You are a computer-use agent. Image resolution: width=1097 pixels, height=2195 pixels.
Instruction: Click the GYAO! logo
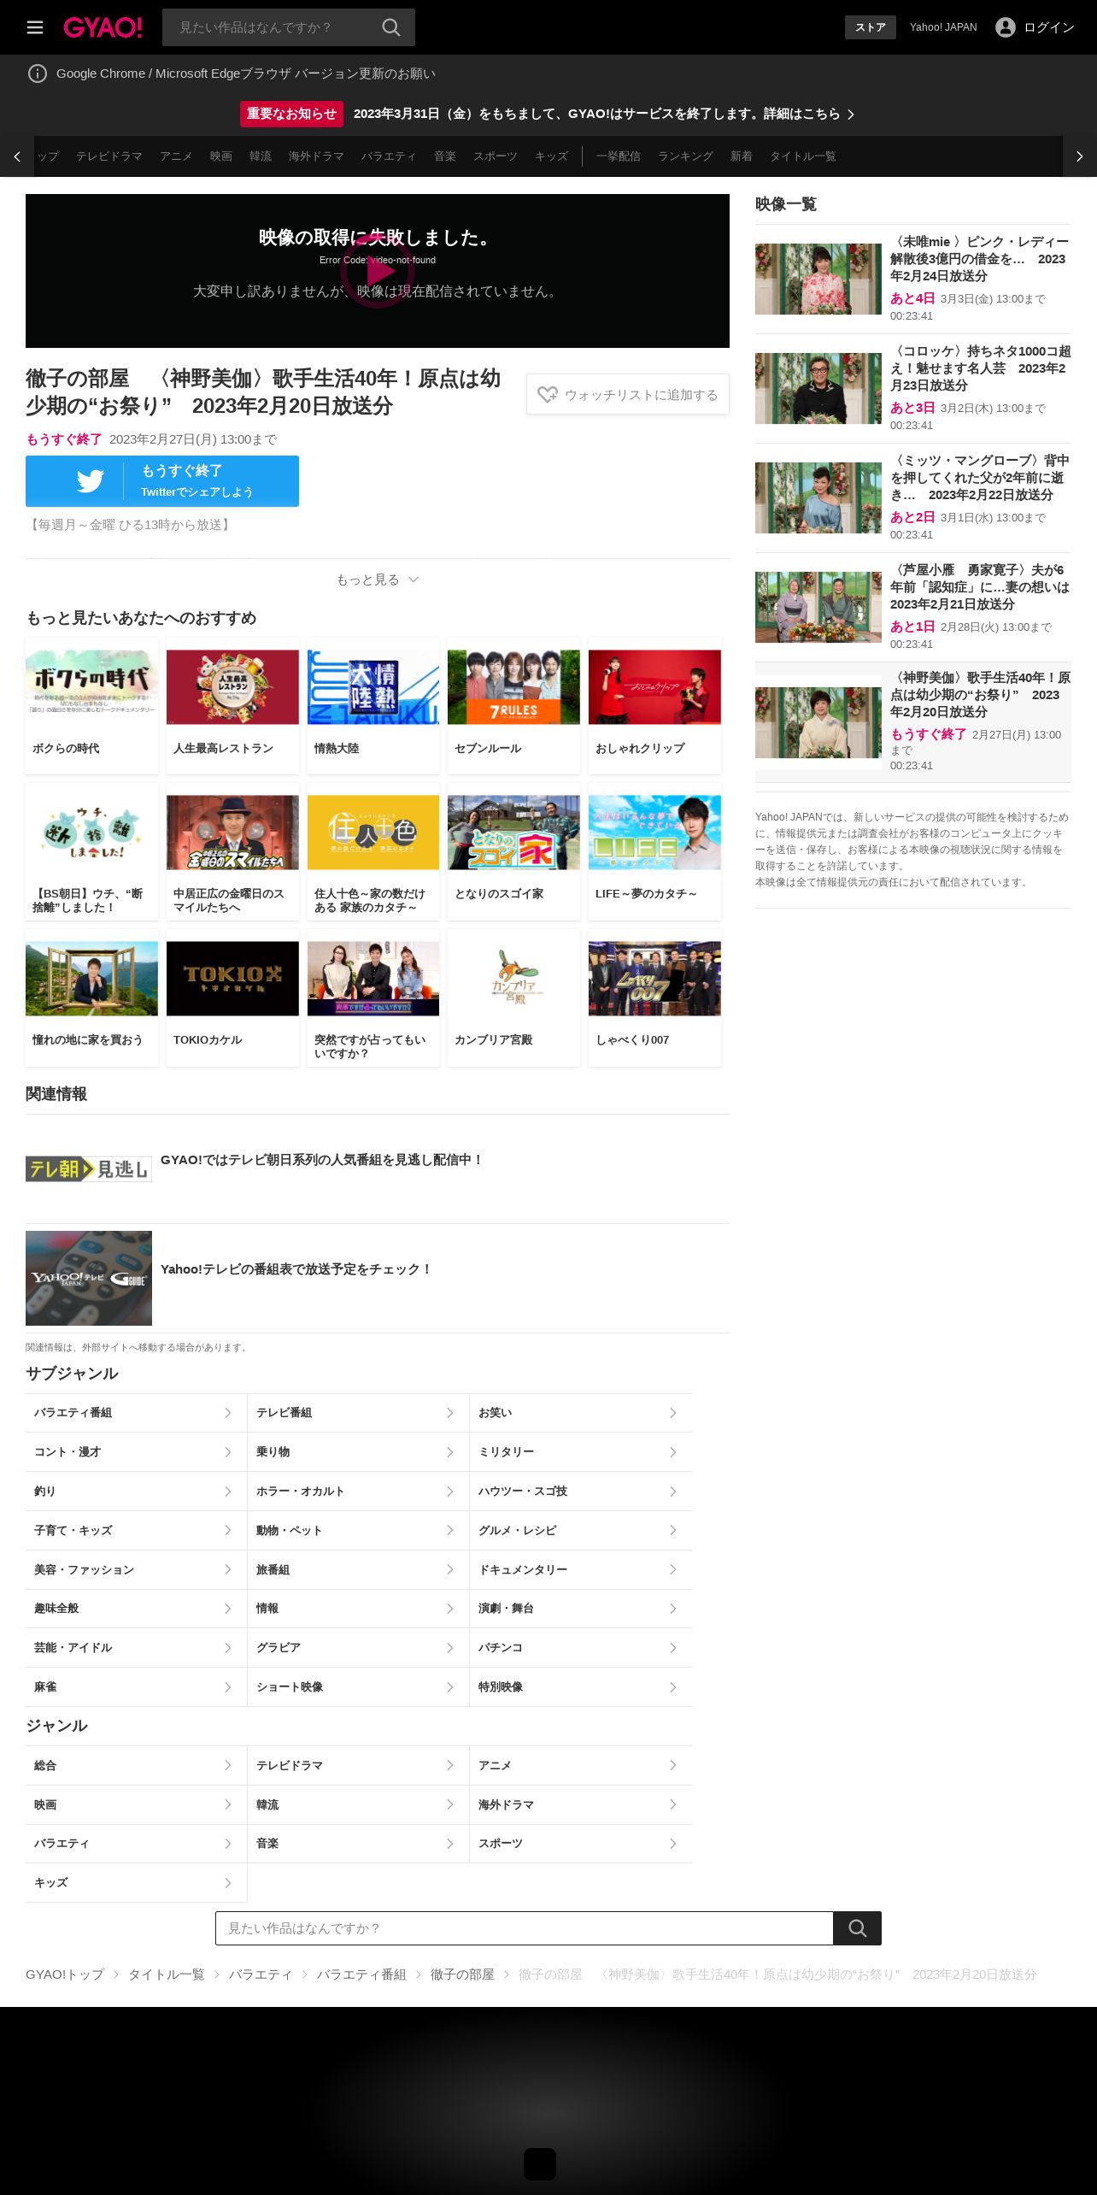pos(103,27)
